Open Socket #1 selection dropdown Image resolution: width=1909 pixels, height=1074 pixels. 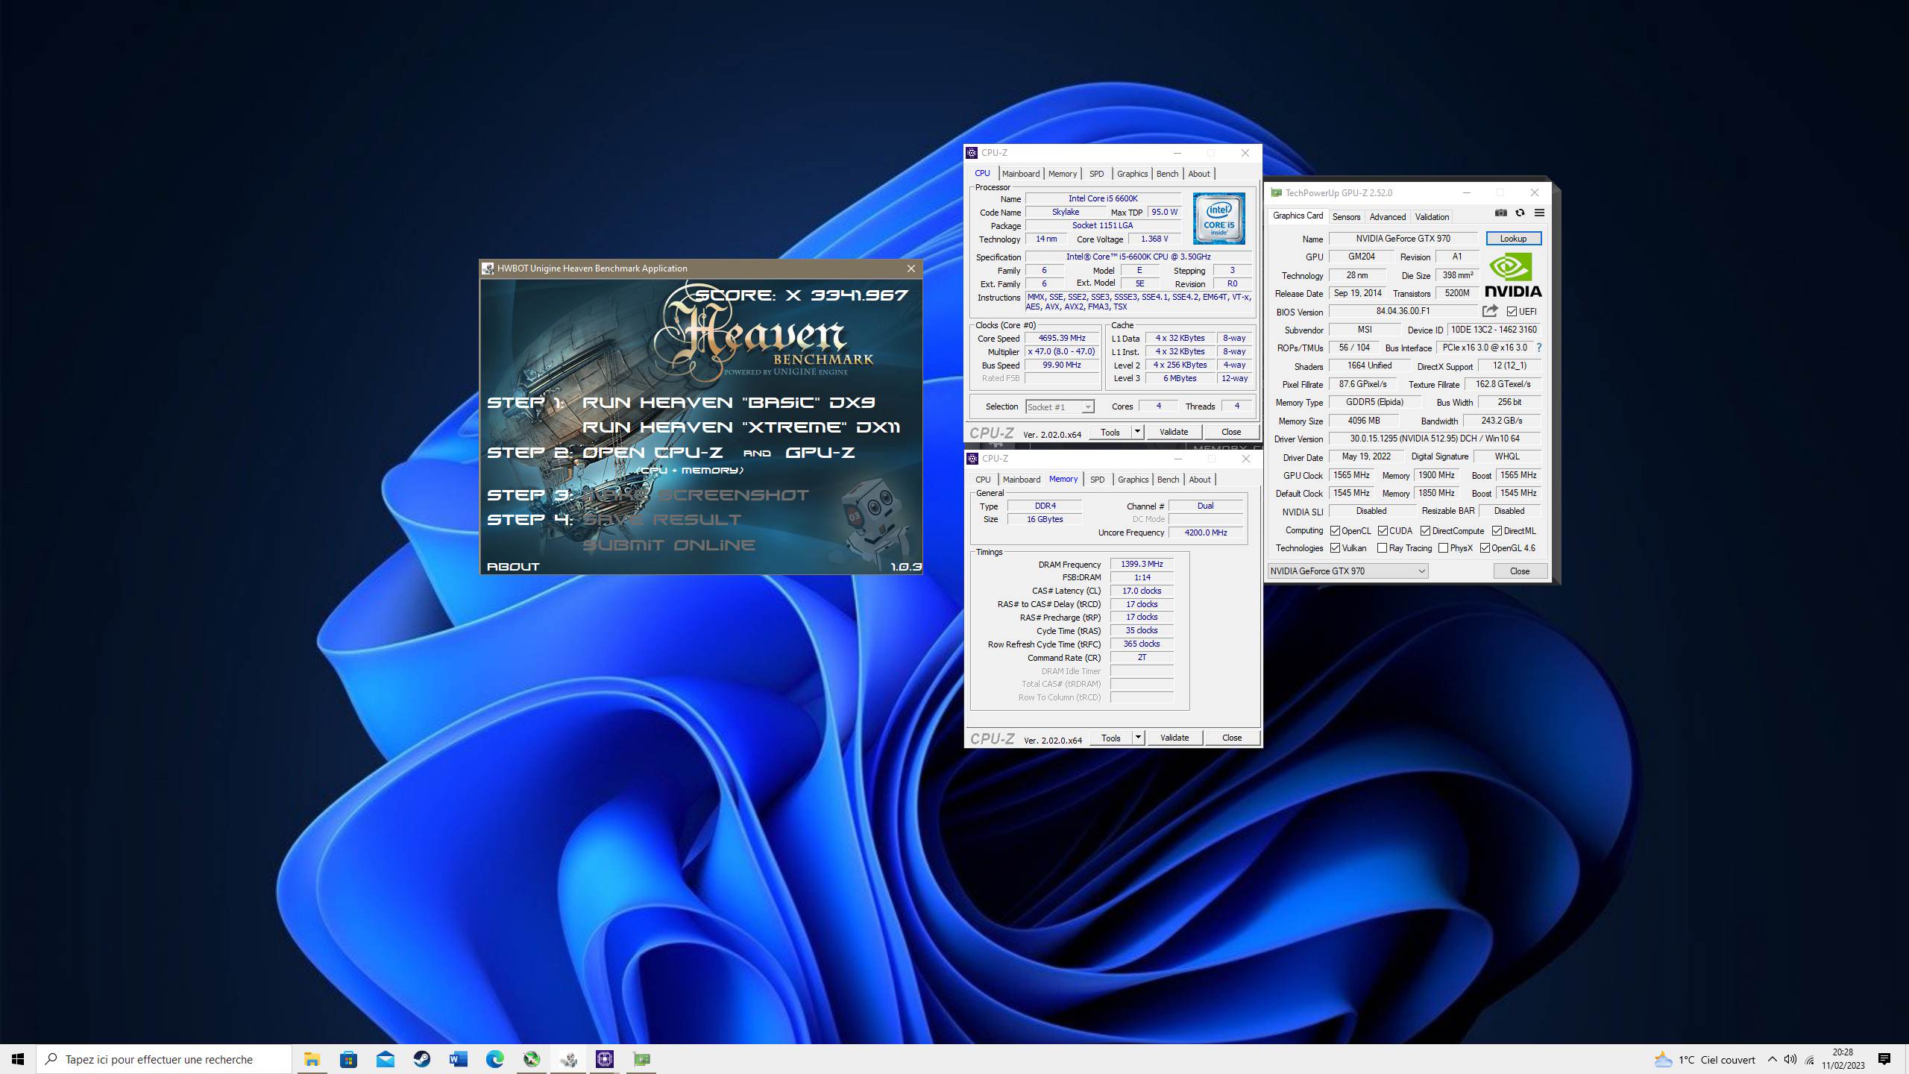click(x=1060, y=406)
